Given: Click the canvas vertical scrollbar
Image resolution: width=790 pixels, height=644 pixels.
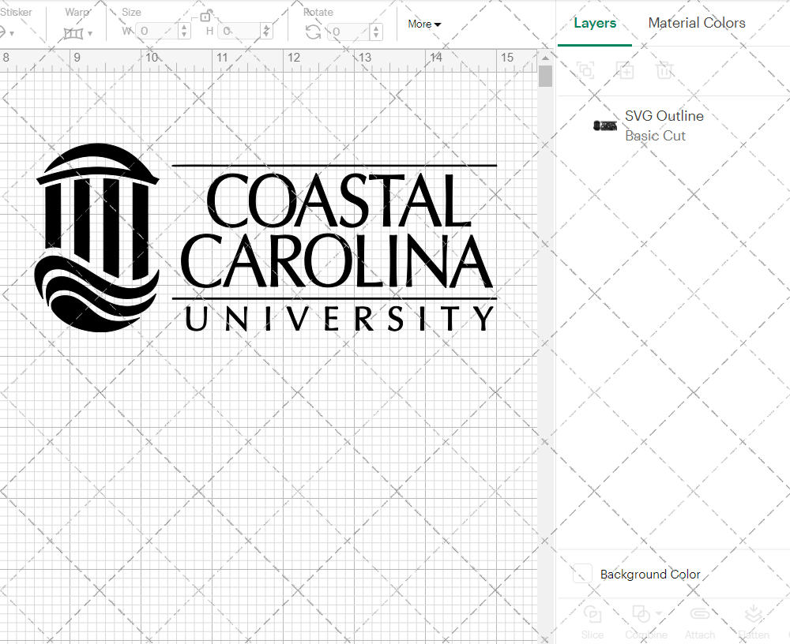Looking at the screenshot, I should [544, 75].
